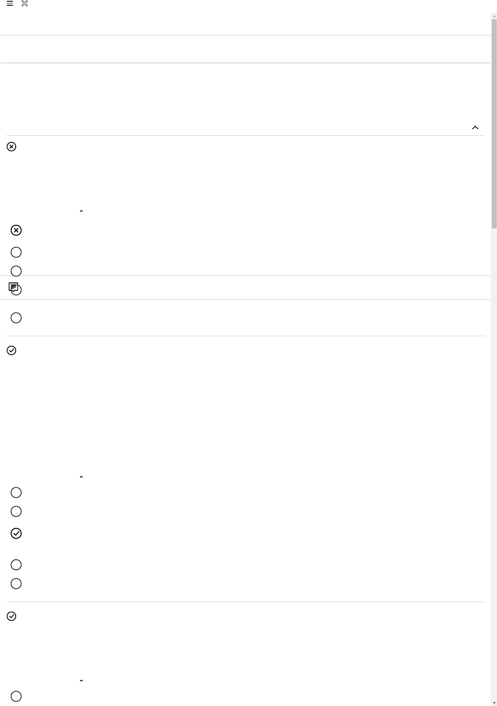The height and width of the screenshot is (706, 497).
Task: Click the scrollbar up arrow
Action: 494,16
